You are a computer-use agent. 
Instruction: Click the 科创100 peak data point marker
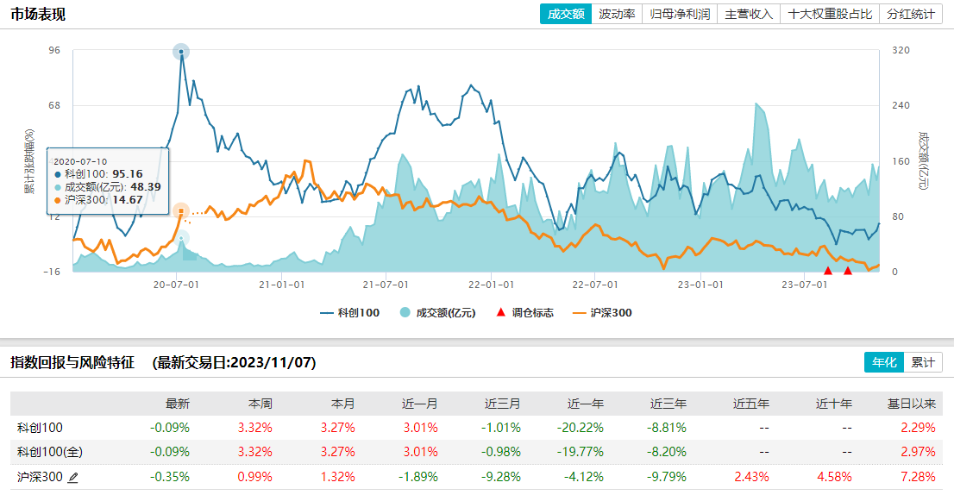tap(180, 52)
